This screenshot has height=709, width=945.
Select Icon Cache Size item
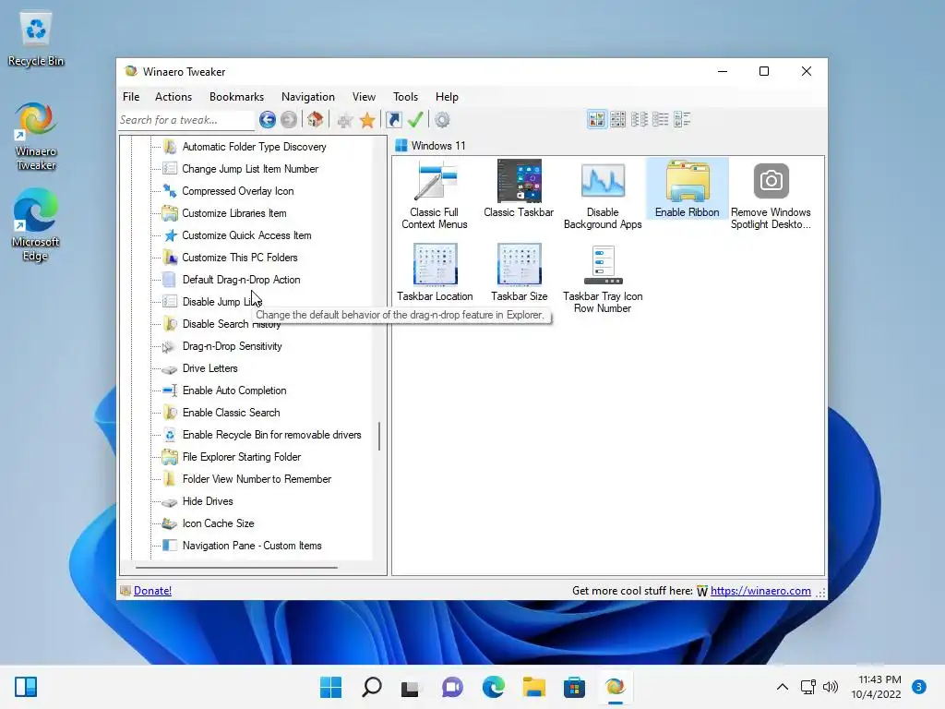coord(218,523)
